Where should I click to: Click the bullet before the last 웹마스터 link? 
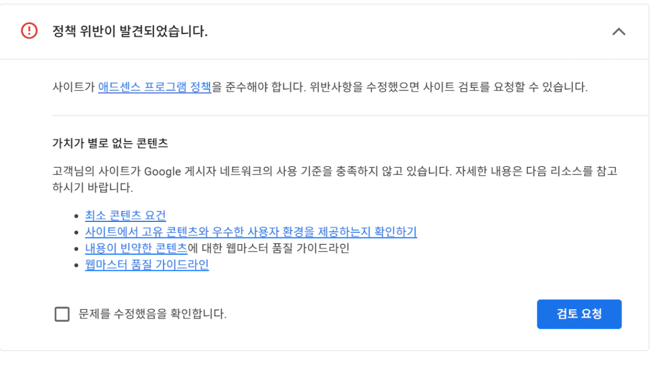[76, 265]
